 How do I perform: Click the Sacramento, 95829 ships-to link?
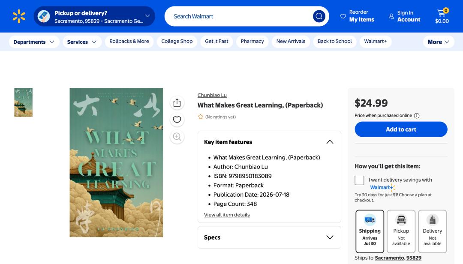tap(398, 258)
